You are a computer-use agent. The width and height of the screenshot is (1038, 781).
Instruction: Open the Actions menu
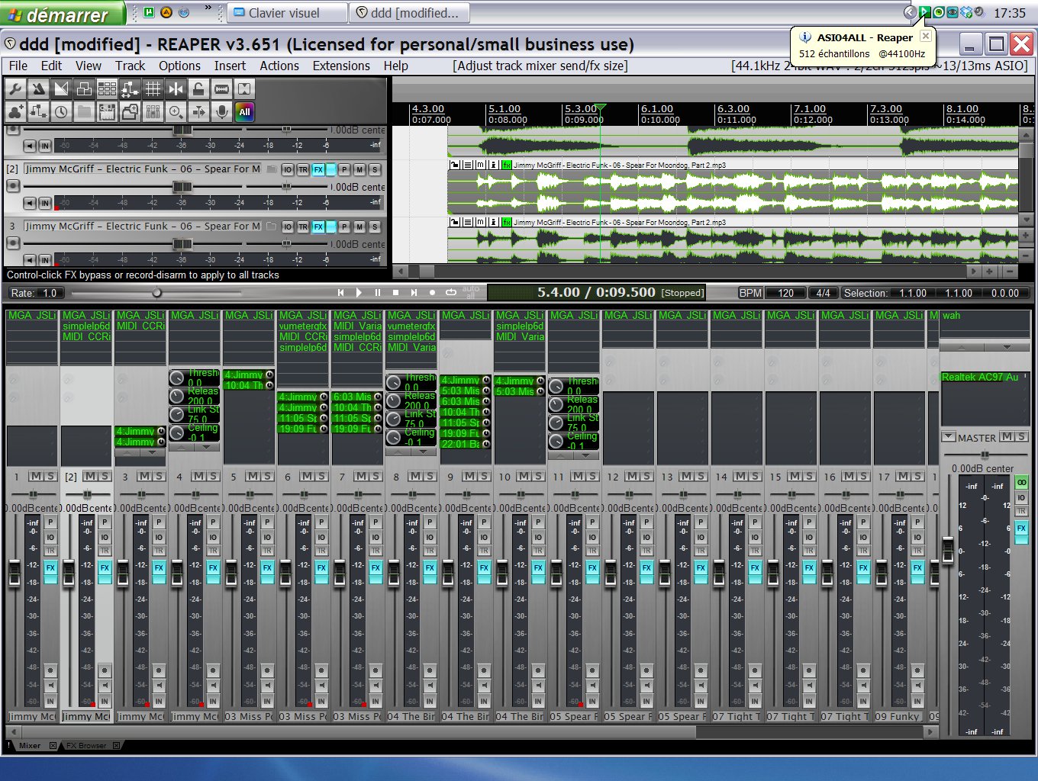coord(279,66)
